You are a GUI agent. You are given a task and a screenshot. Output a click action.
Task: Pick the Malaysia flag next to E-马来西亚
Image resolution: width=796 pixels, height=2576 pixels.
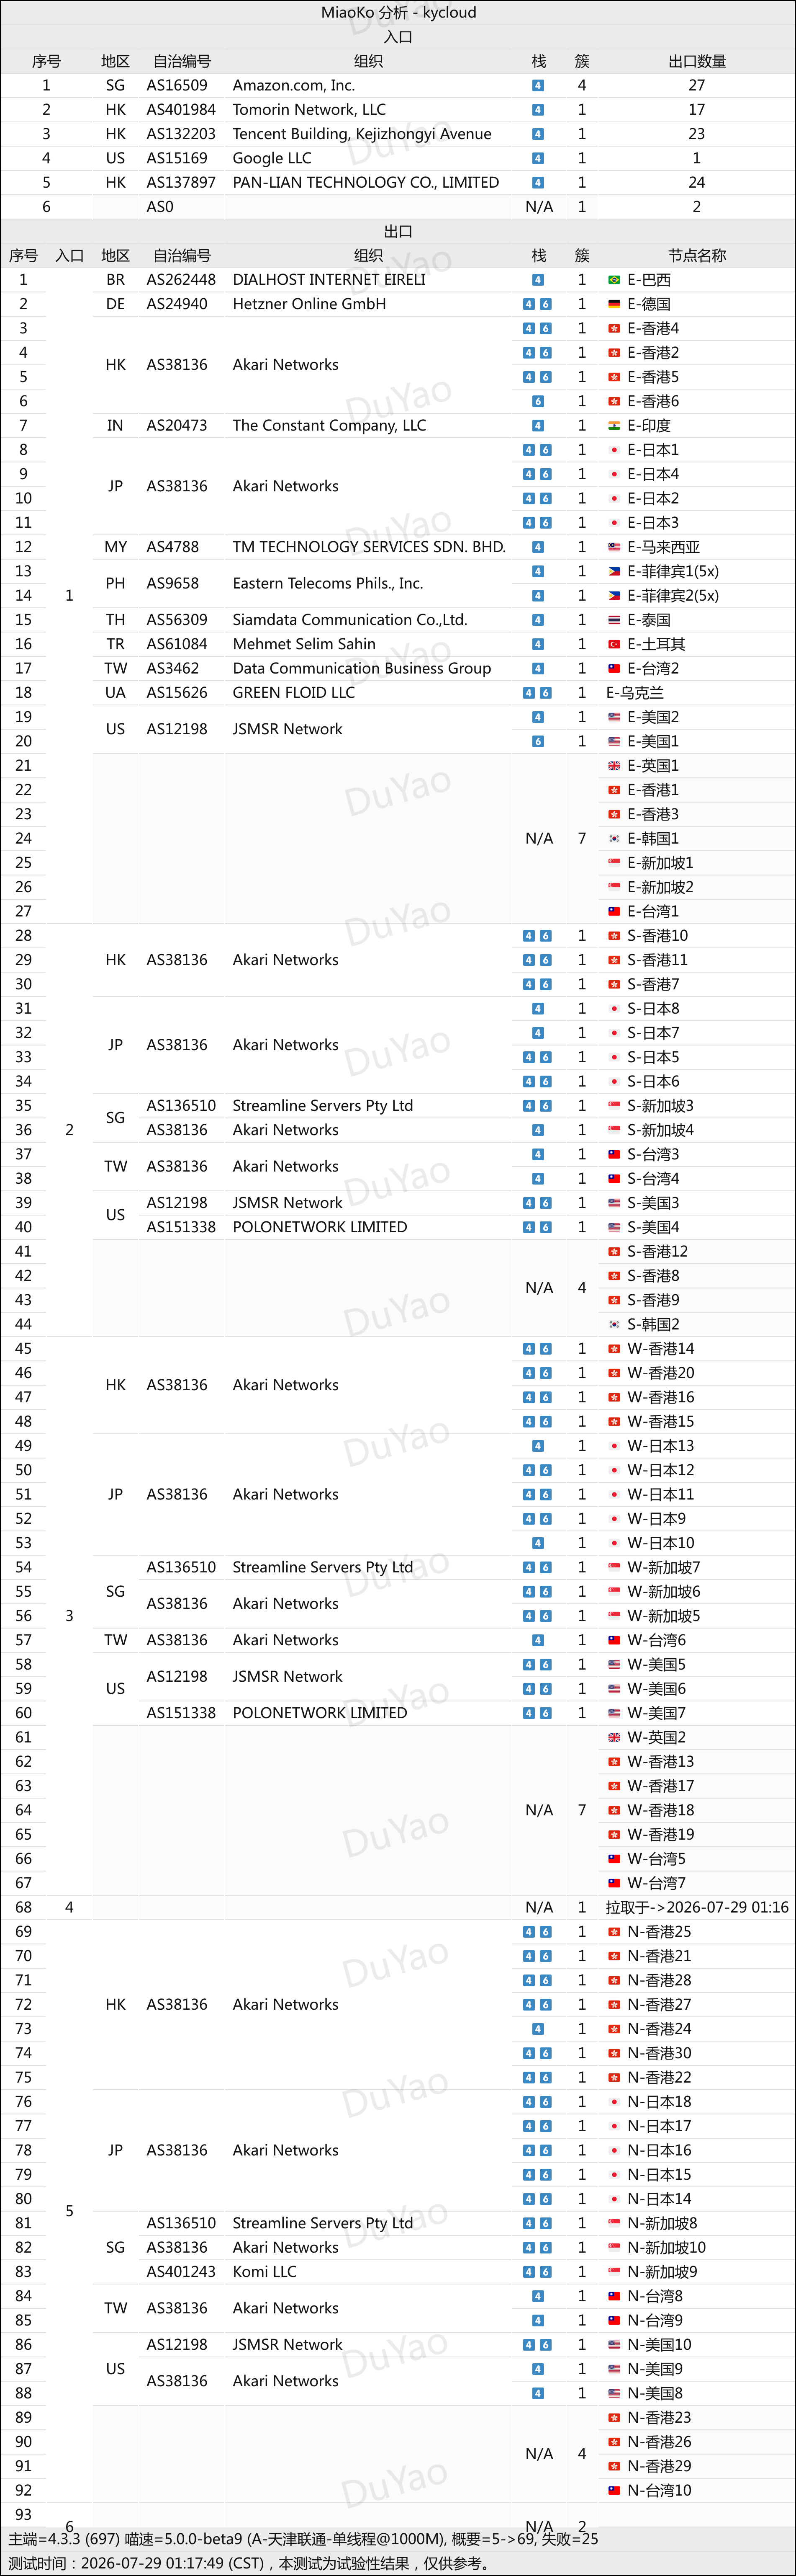(x=614, y=547)
